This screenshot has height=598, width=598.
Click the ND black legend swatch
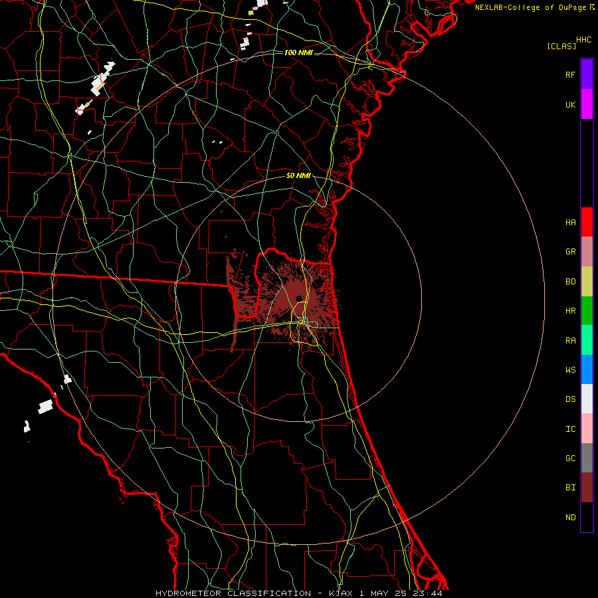(x=587, y=517)
